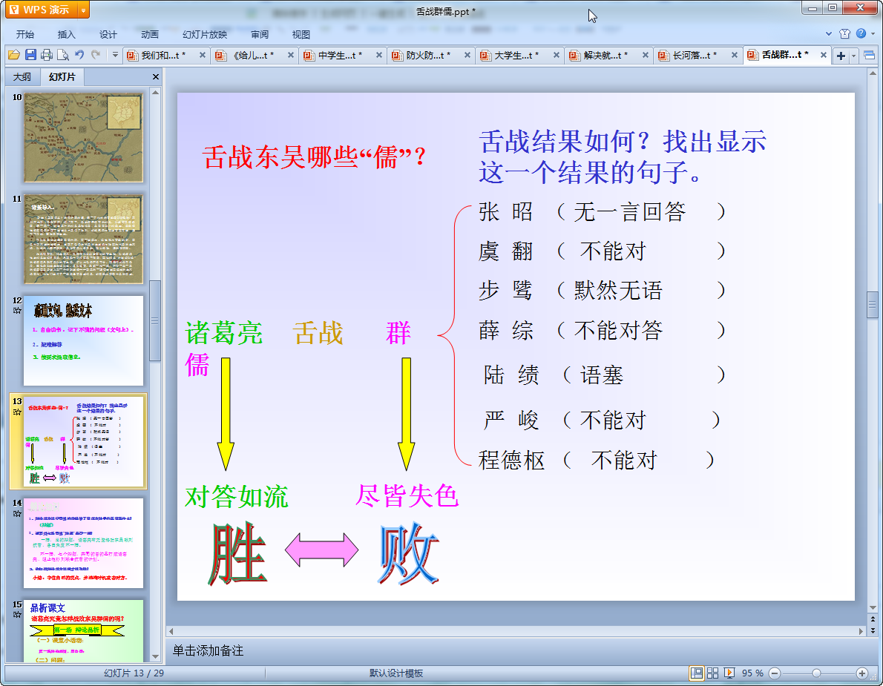Switch to the 幻灯片 thumbnails pane tab

pos(62,76)
